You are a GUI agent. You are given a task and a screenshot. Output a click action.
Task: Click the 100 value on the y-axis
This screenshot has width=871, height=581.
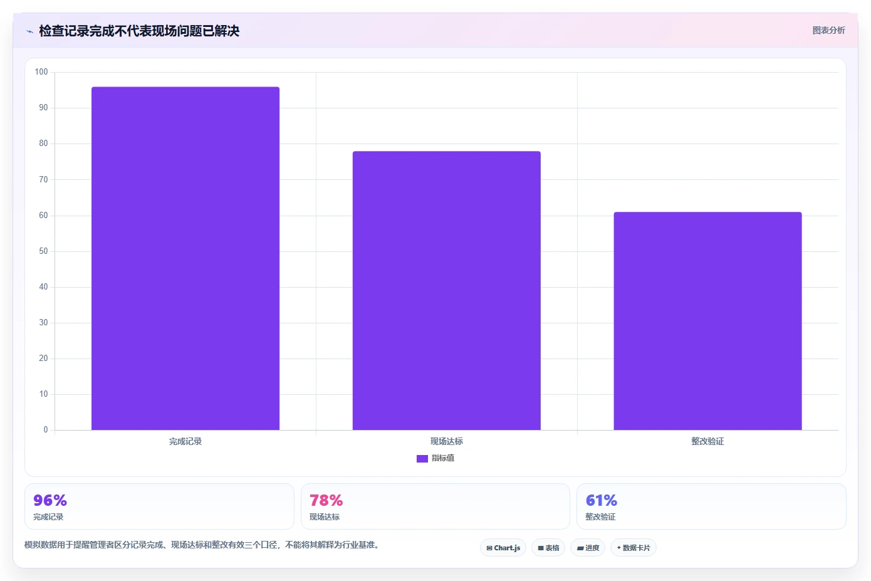point(41,72)
